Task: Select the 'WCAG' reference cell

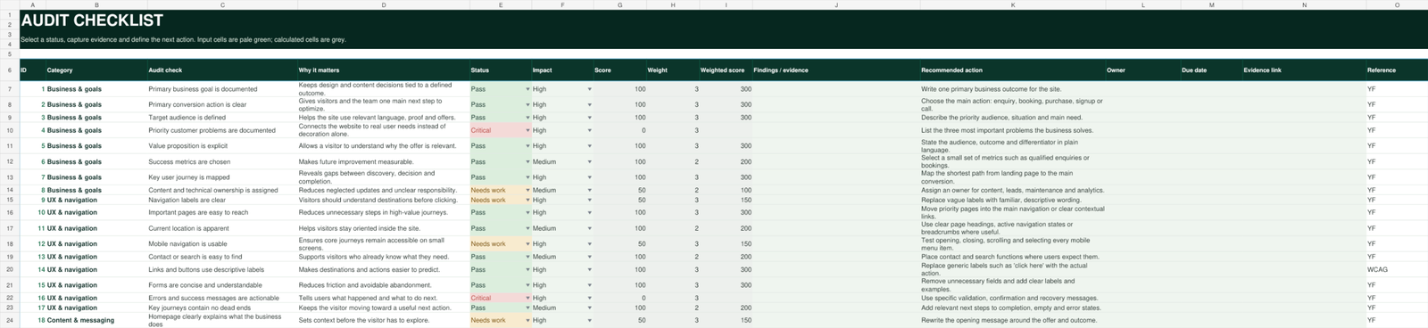Action: [1397, 269]
